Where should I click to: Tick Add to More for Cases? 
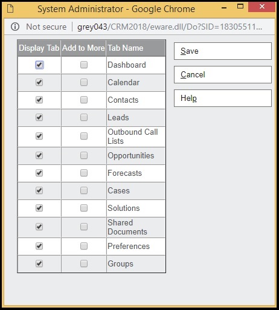pyautogui.click(x=84, y=190)
